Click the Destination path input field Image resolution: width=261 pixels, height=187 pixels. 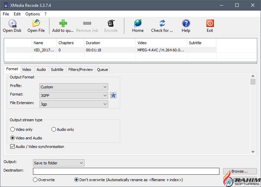coord(126,171)
